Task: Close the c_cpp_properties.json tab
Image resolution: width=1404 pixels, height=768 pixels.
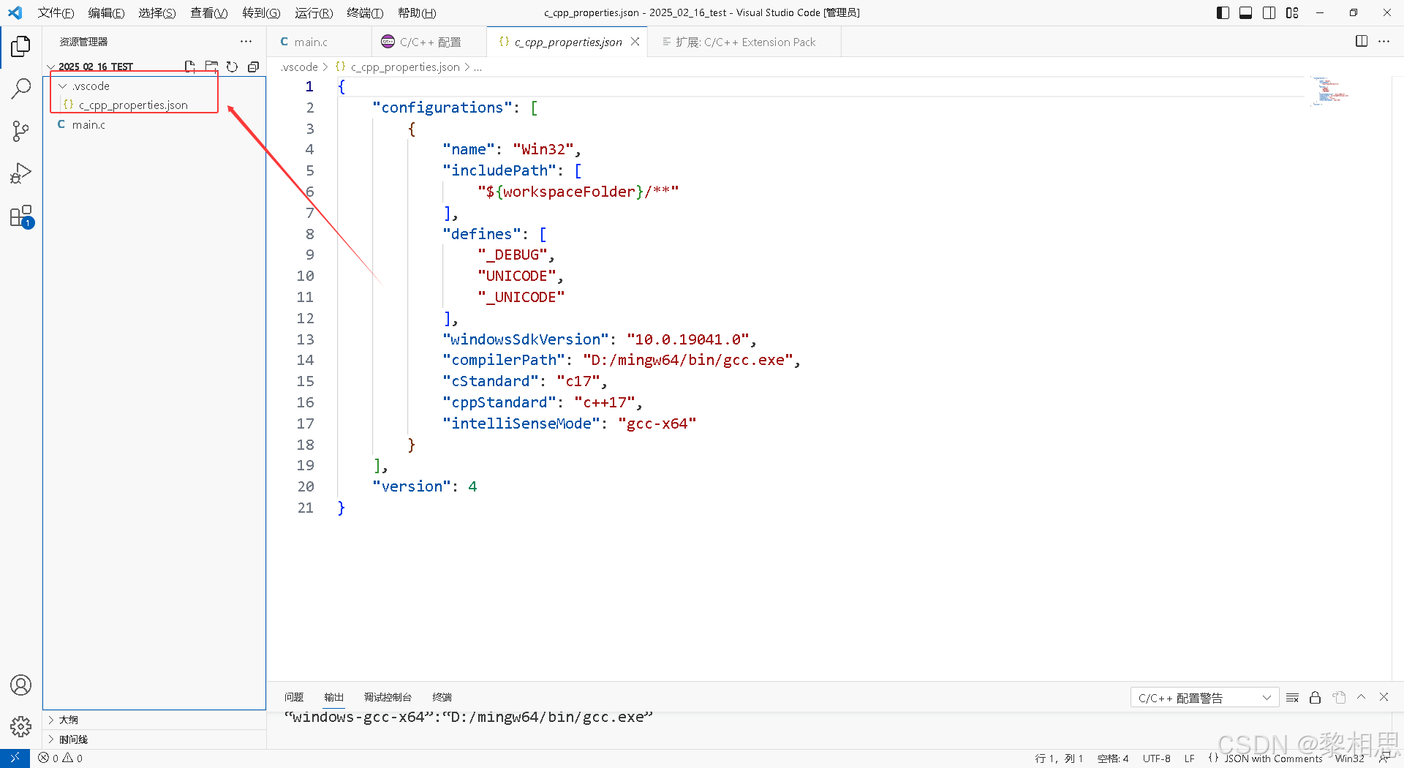Action: pyautogui.click(x=635, y=42)
